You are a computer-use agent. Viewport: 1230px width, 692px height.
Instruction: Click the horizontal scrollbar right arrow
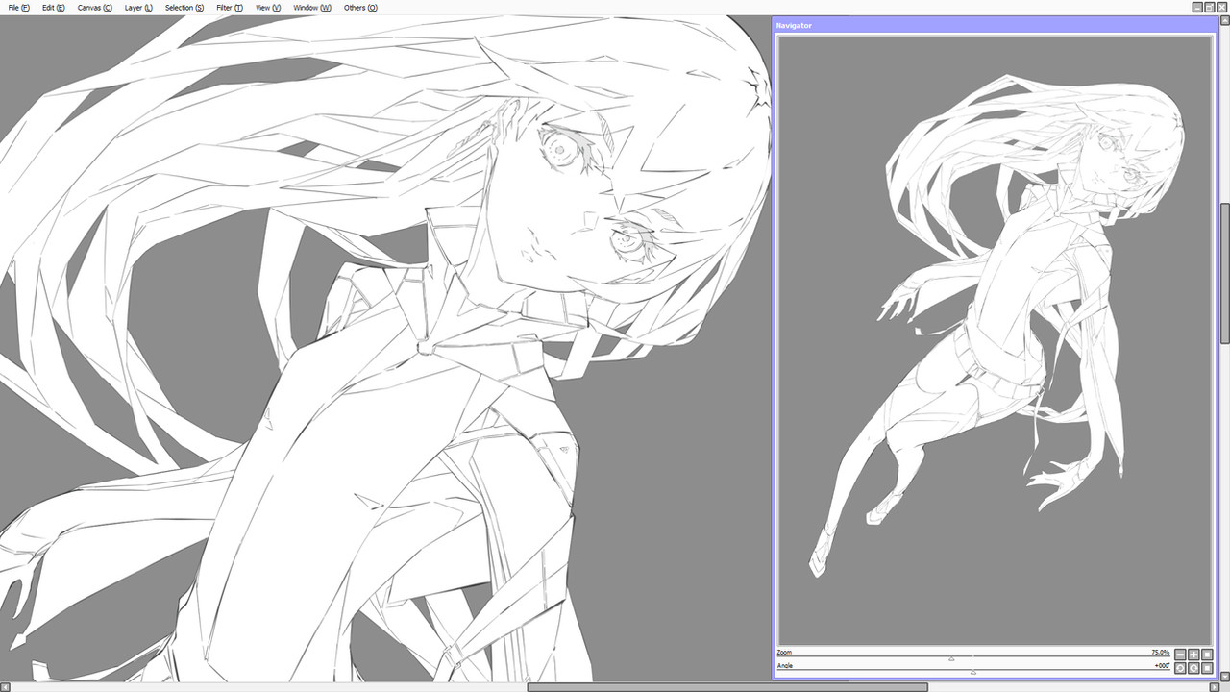tap(1215, 687)
